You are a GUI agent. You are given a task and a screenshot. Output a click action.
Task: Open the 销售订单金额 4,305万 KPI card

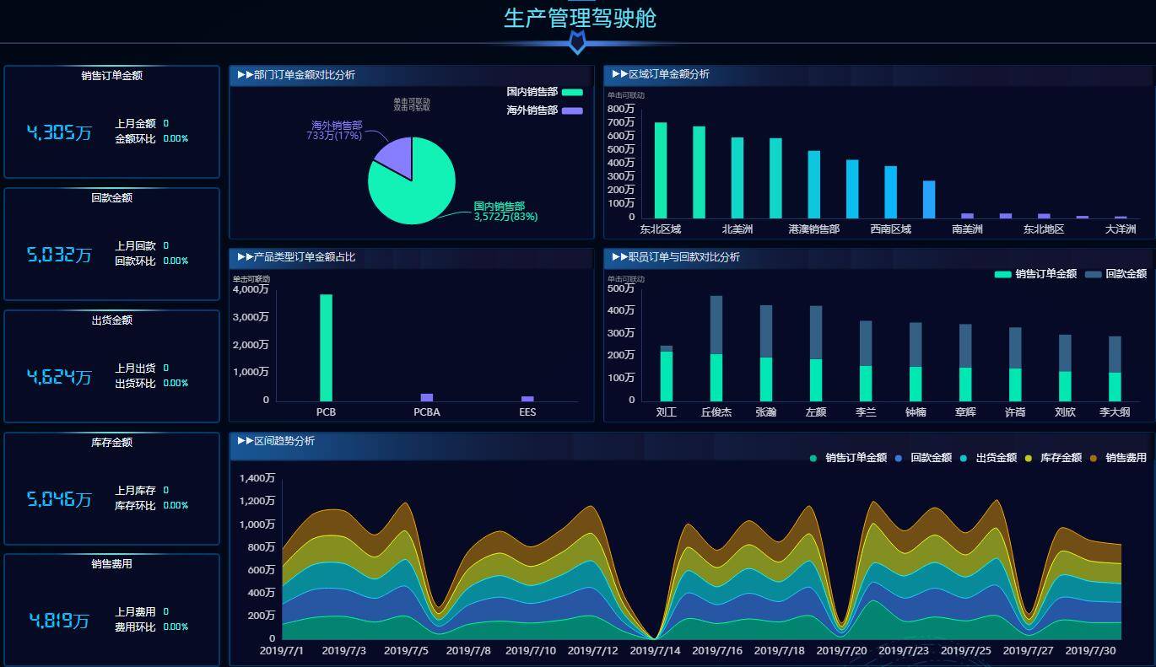[x=111, y=122]
